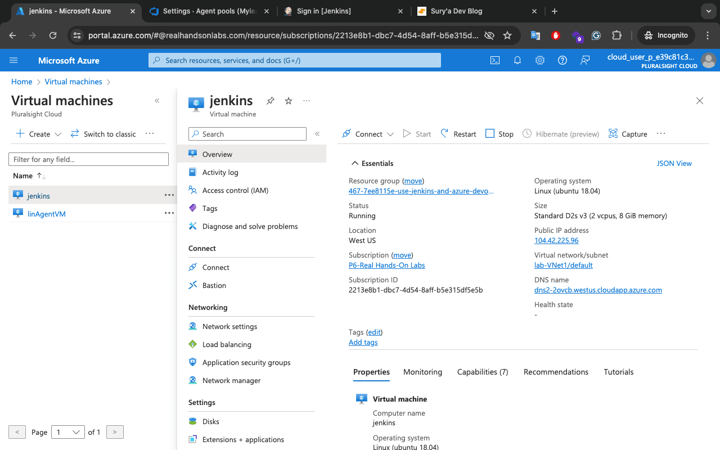Click the Google Translate extension icon
This screenshot has width=720, height=450.
(x=535, y=35)
